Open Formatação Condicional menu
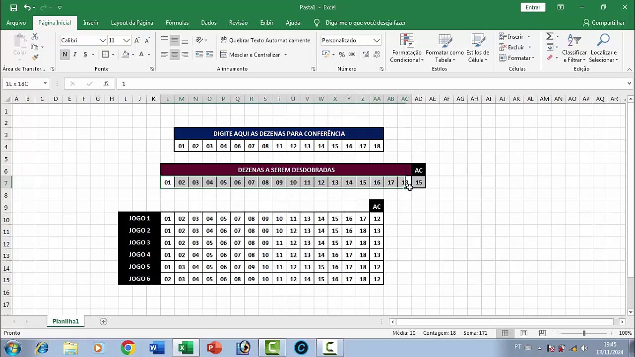The image size is (635, 357). click(407, 49)
